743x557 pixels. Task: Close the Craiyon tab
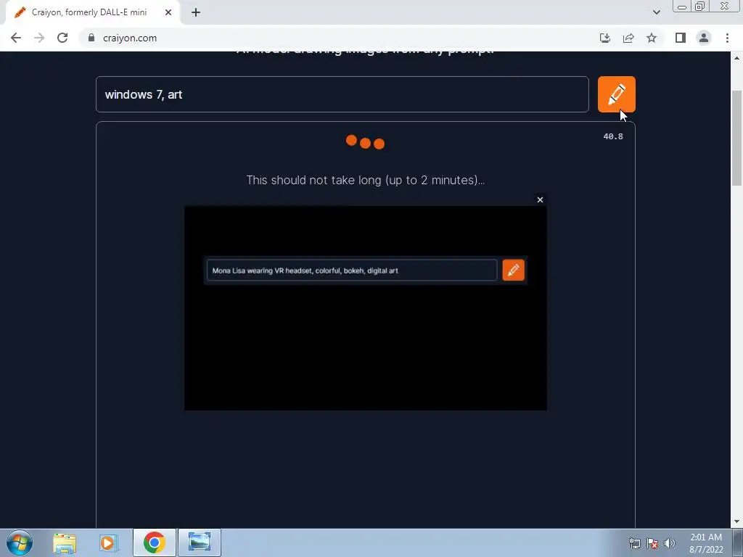168,12
